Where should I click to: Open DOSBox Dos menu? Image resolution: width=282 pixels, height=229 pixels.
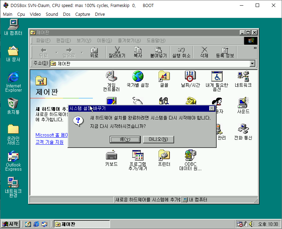pos(66,14)
